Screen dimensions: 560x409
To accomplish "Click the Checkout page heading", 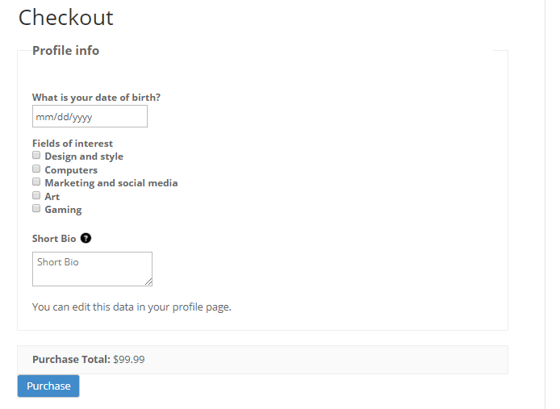I will tap(66, 18).
